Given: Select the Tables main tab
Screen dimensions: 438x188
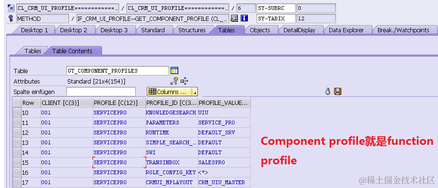Looking at the screenshot, I should tap(226, 30).
